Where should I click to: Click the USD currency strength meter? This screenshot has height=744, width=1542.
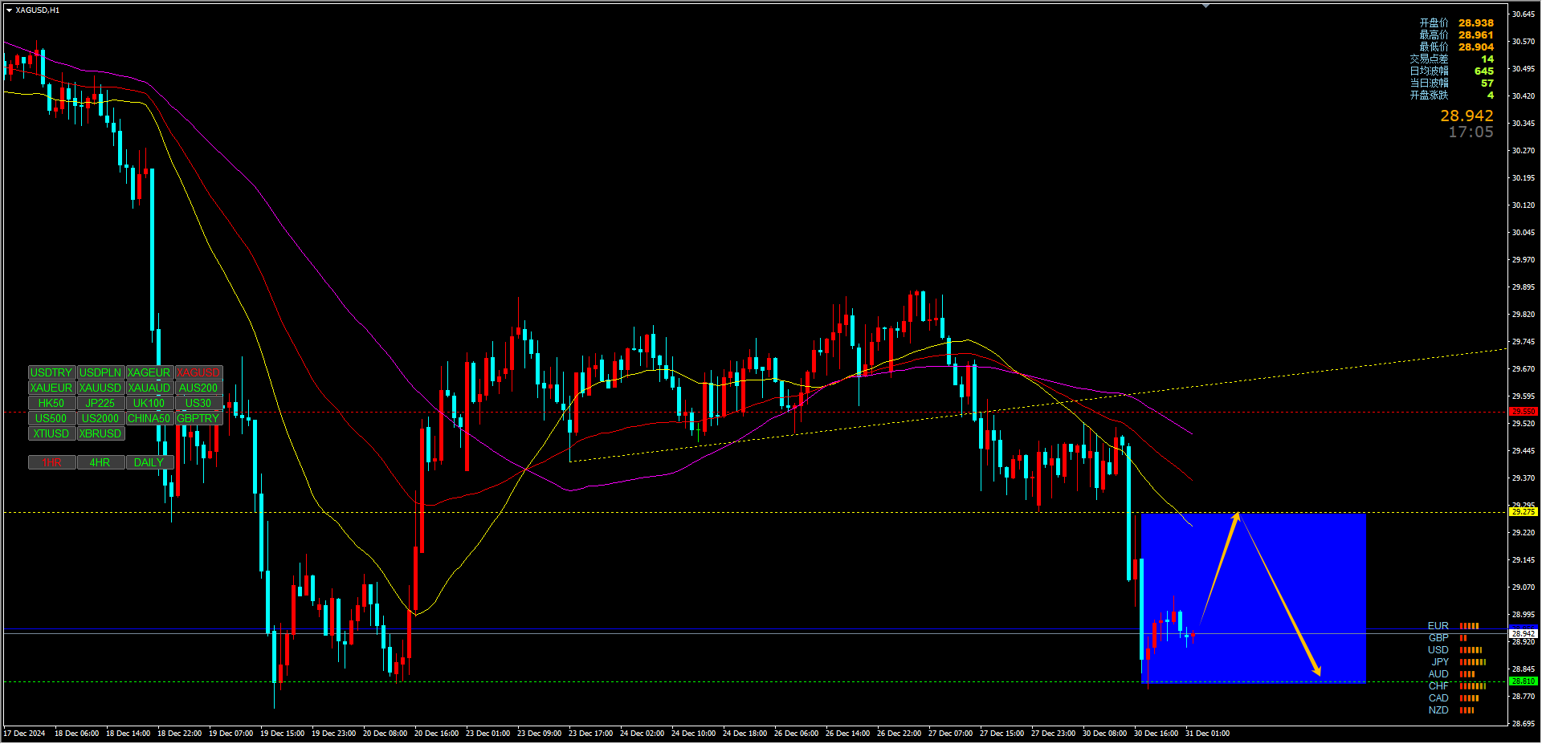point(1471,650)
